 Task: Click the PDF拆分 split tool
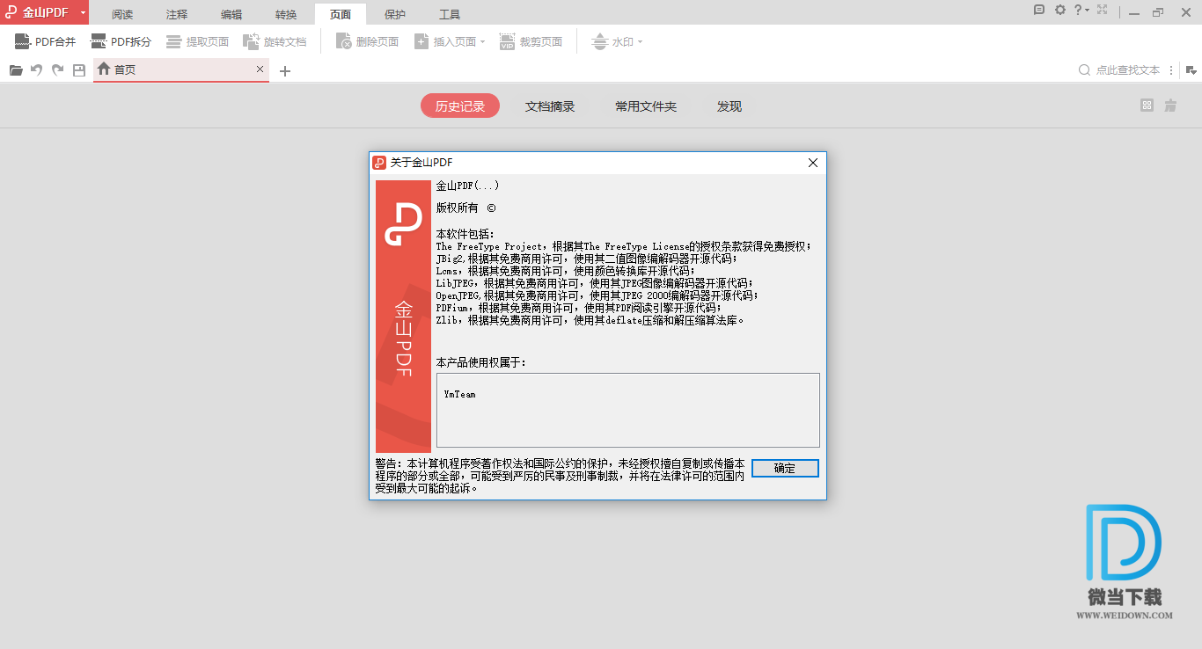pyautogui.click(x=121, y=41)
